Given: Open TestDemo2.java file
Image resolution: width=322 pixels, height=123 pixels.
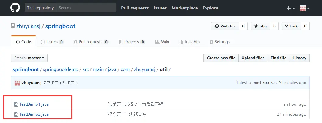Looking at the screenshot, I should 34,114.
